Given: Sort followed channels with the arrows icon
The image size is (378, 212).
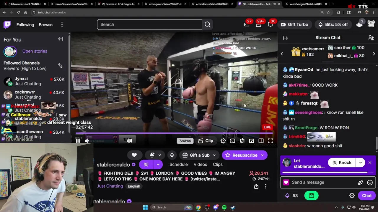Looking at the screenshot, I should (60, 66).
